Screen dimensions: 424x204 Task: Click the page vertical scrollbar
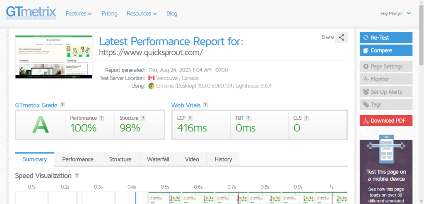(421, 102)
